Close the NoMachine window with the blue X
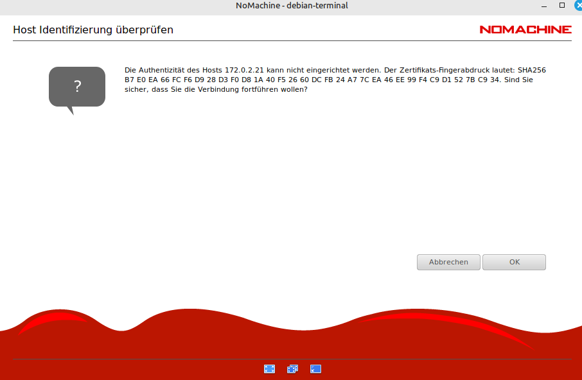This screenshot has height=380, width=582. [x=578, y=5]
